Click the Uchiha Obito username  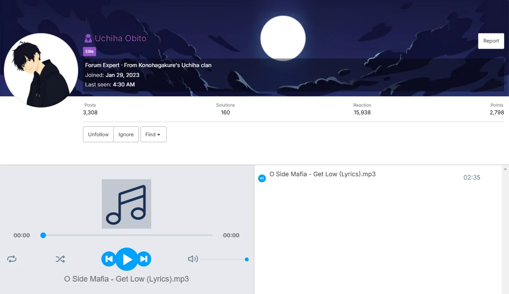click(120, 38)
